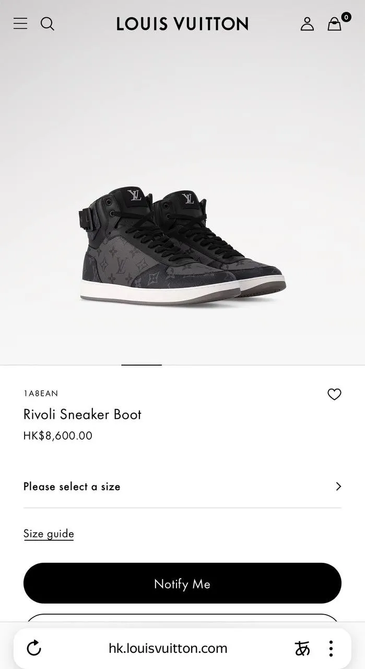Tap the Rivoli Sneaker Boot title
The height and width of the screenshot is (669, 365).
point(83,414)
